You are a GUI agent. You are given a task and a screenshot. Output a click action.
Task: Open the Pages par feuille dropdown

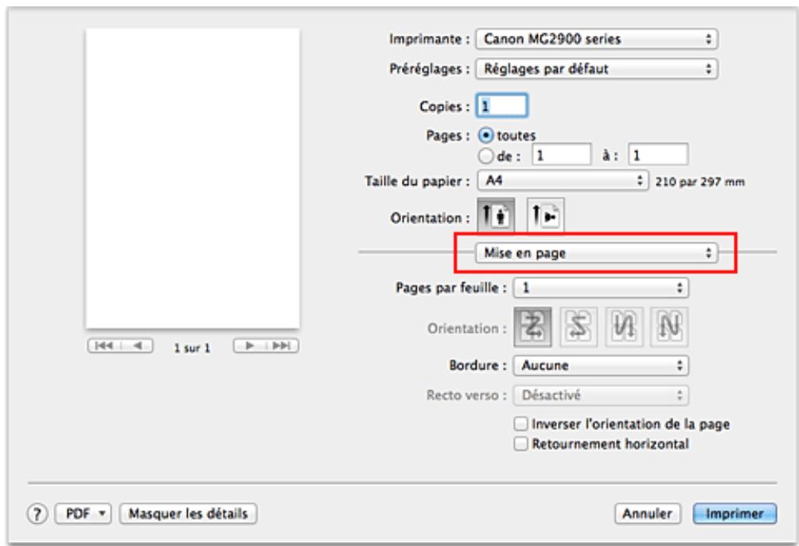tap(602, 288)
